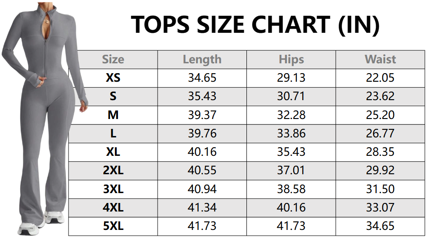Click the XS length value 34.65
The height and width of the screenshot is (238, 428).
tap(202, 78)
